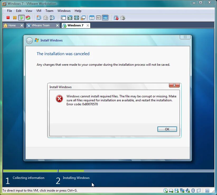Take a snapshot using the toolbar icon
217x195 pixels.
coord(39,18)
